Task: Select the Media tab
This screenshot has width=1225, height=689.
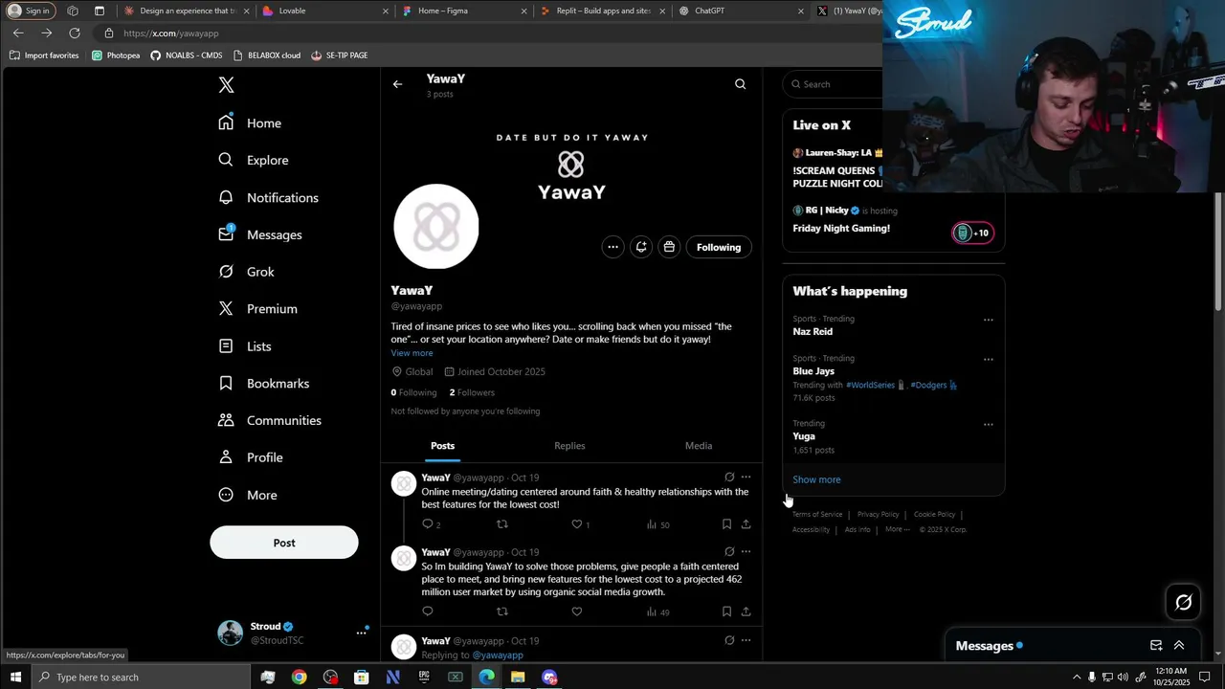Action: click(699, 446)
